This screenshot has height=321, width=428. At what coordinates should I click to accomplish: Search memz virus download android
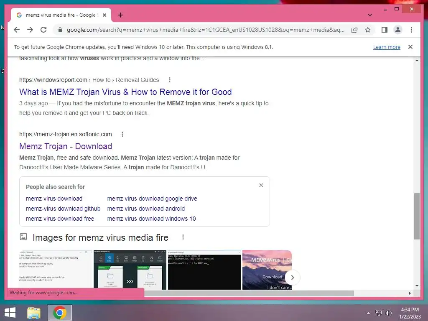click(146, 209)
